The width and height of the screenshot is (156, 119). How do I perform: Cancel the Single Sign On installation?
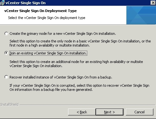pyautogui.click(x=139, y=112)
